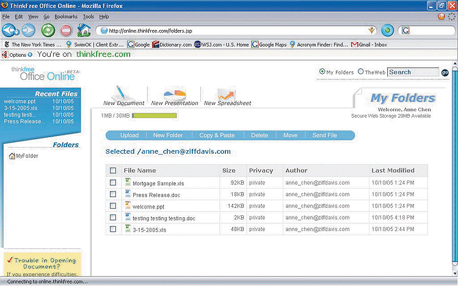Open the Tools menu
This screenshot has height=286, width=458.
[x=89, y=16]
